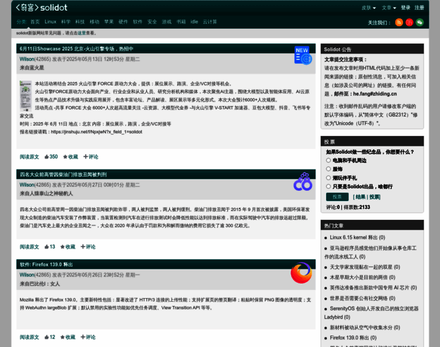Like the Showcase post with 350 votes

click(x=51, y=157)
